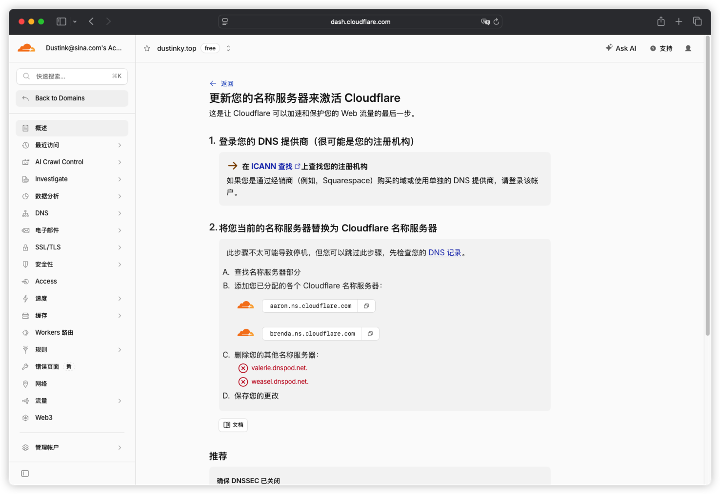Expand the SSL/TLS chevron
Viewport: 720px width, 494px height.
pos(120,247)
